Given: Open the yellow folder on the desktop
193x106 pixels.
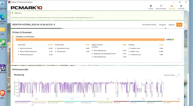Looking at the screenshot, I should [x=2, y=31].
